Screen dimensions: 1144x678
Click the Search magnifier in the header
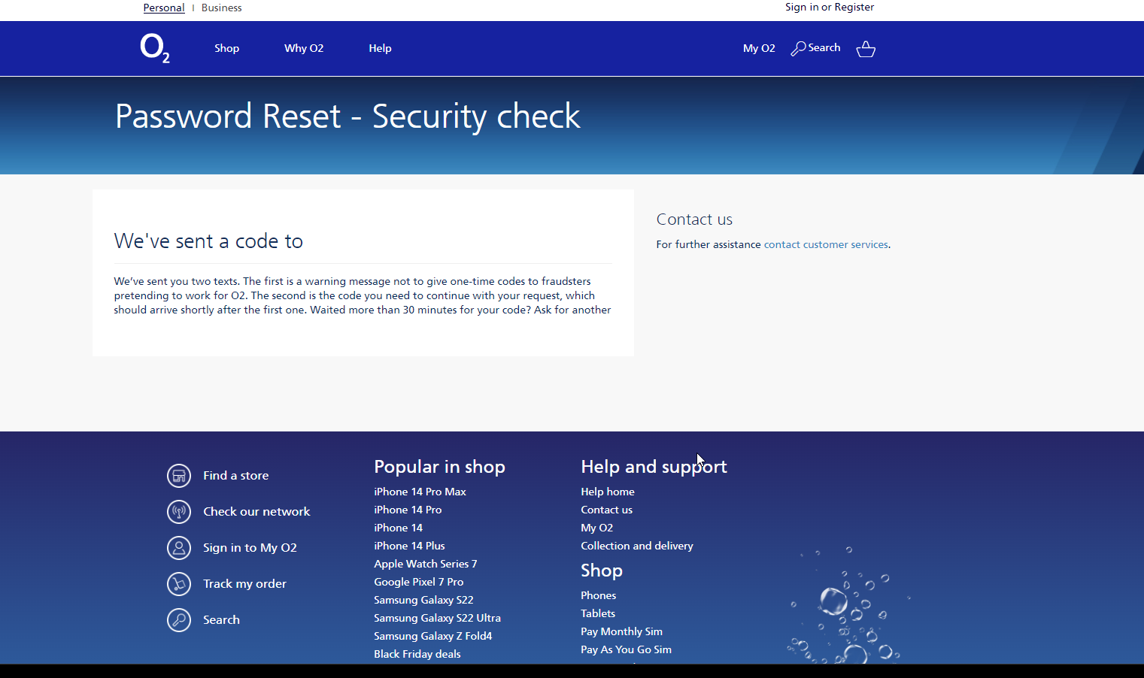coord(797,47)
